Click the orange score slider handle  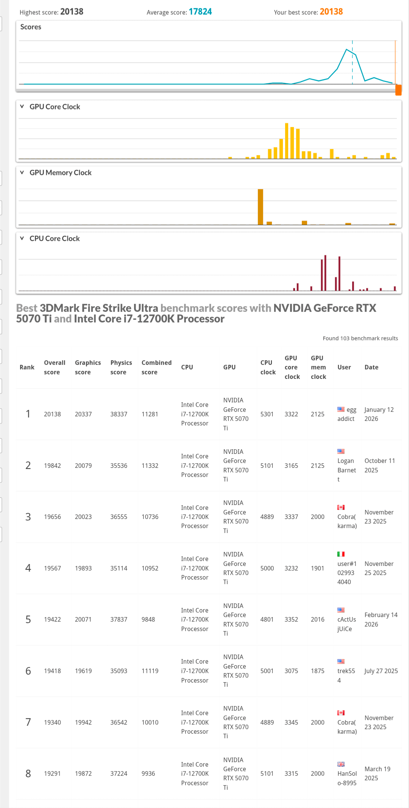click(398, 90)
